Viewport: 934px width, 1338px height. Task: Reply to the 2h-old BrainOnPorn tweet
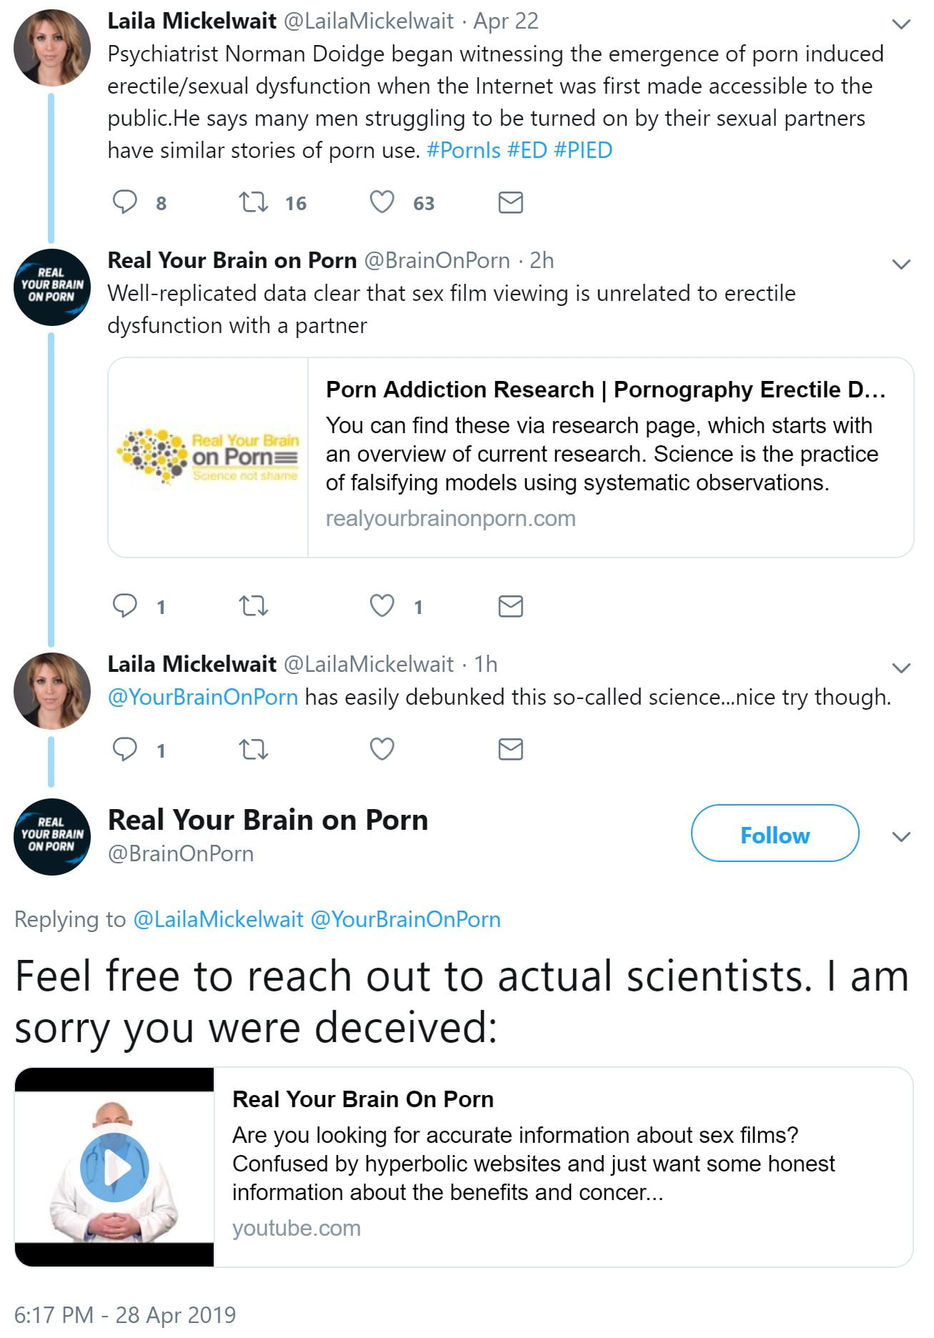[x=125, y=607]
